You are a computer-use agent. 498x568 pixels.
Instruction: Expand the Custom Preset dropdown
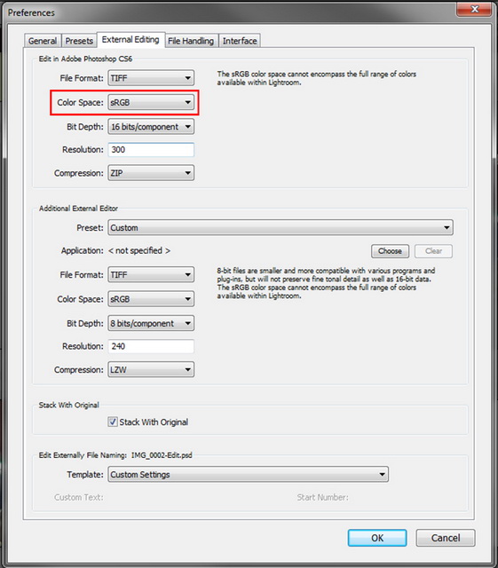click(x=281, y=227)
